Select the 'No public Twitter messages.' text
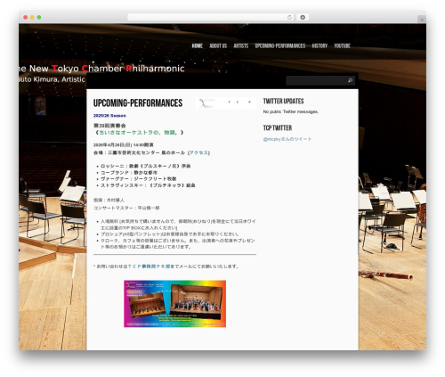Viewport: 445px width, 377px height. 291,111
